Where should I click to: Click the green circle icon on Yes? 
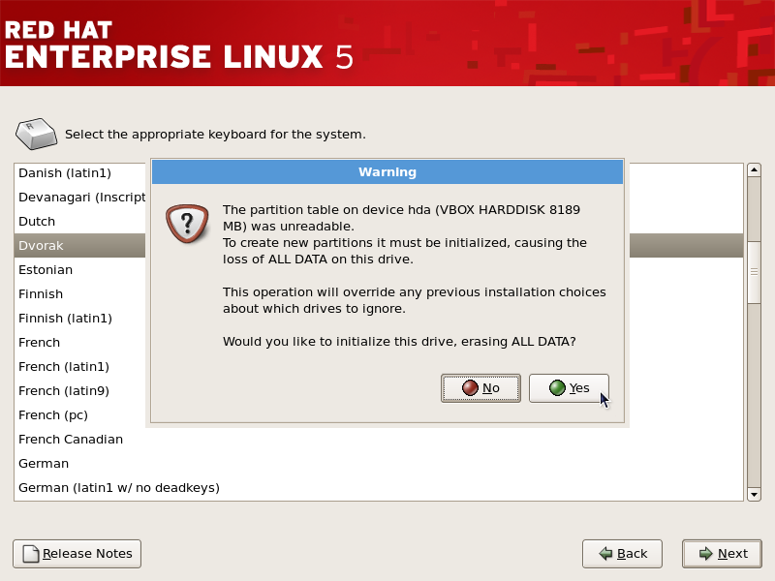557,388
